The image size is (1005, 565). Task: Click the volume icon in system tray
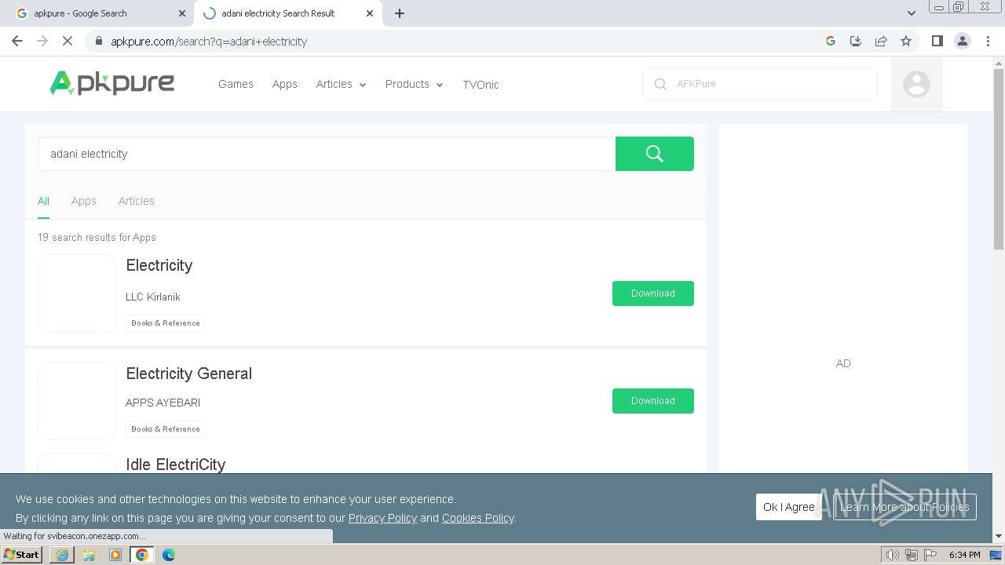click(892, 555)
